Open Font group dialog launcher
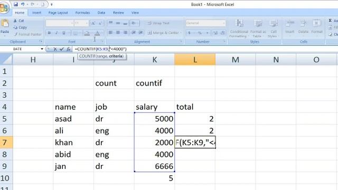The image size is (338, 190). coord(102,41)
